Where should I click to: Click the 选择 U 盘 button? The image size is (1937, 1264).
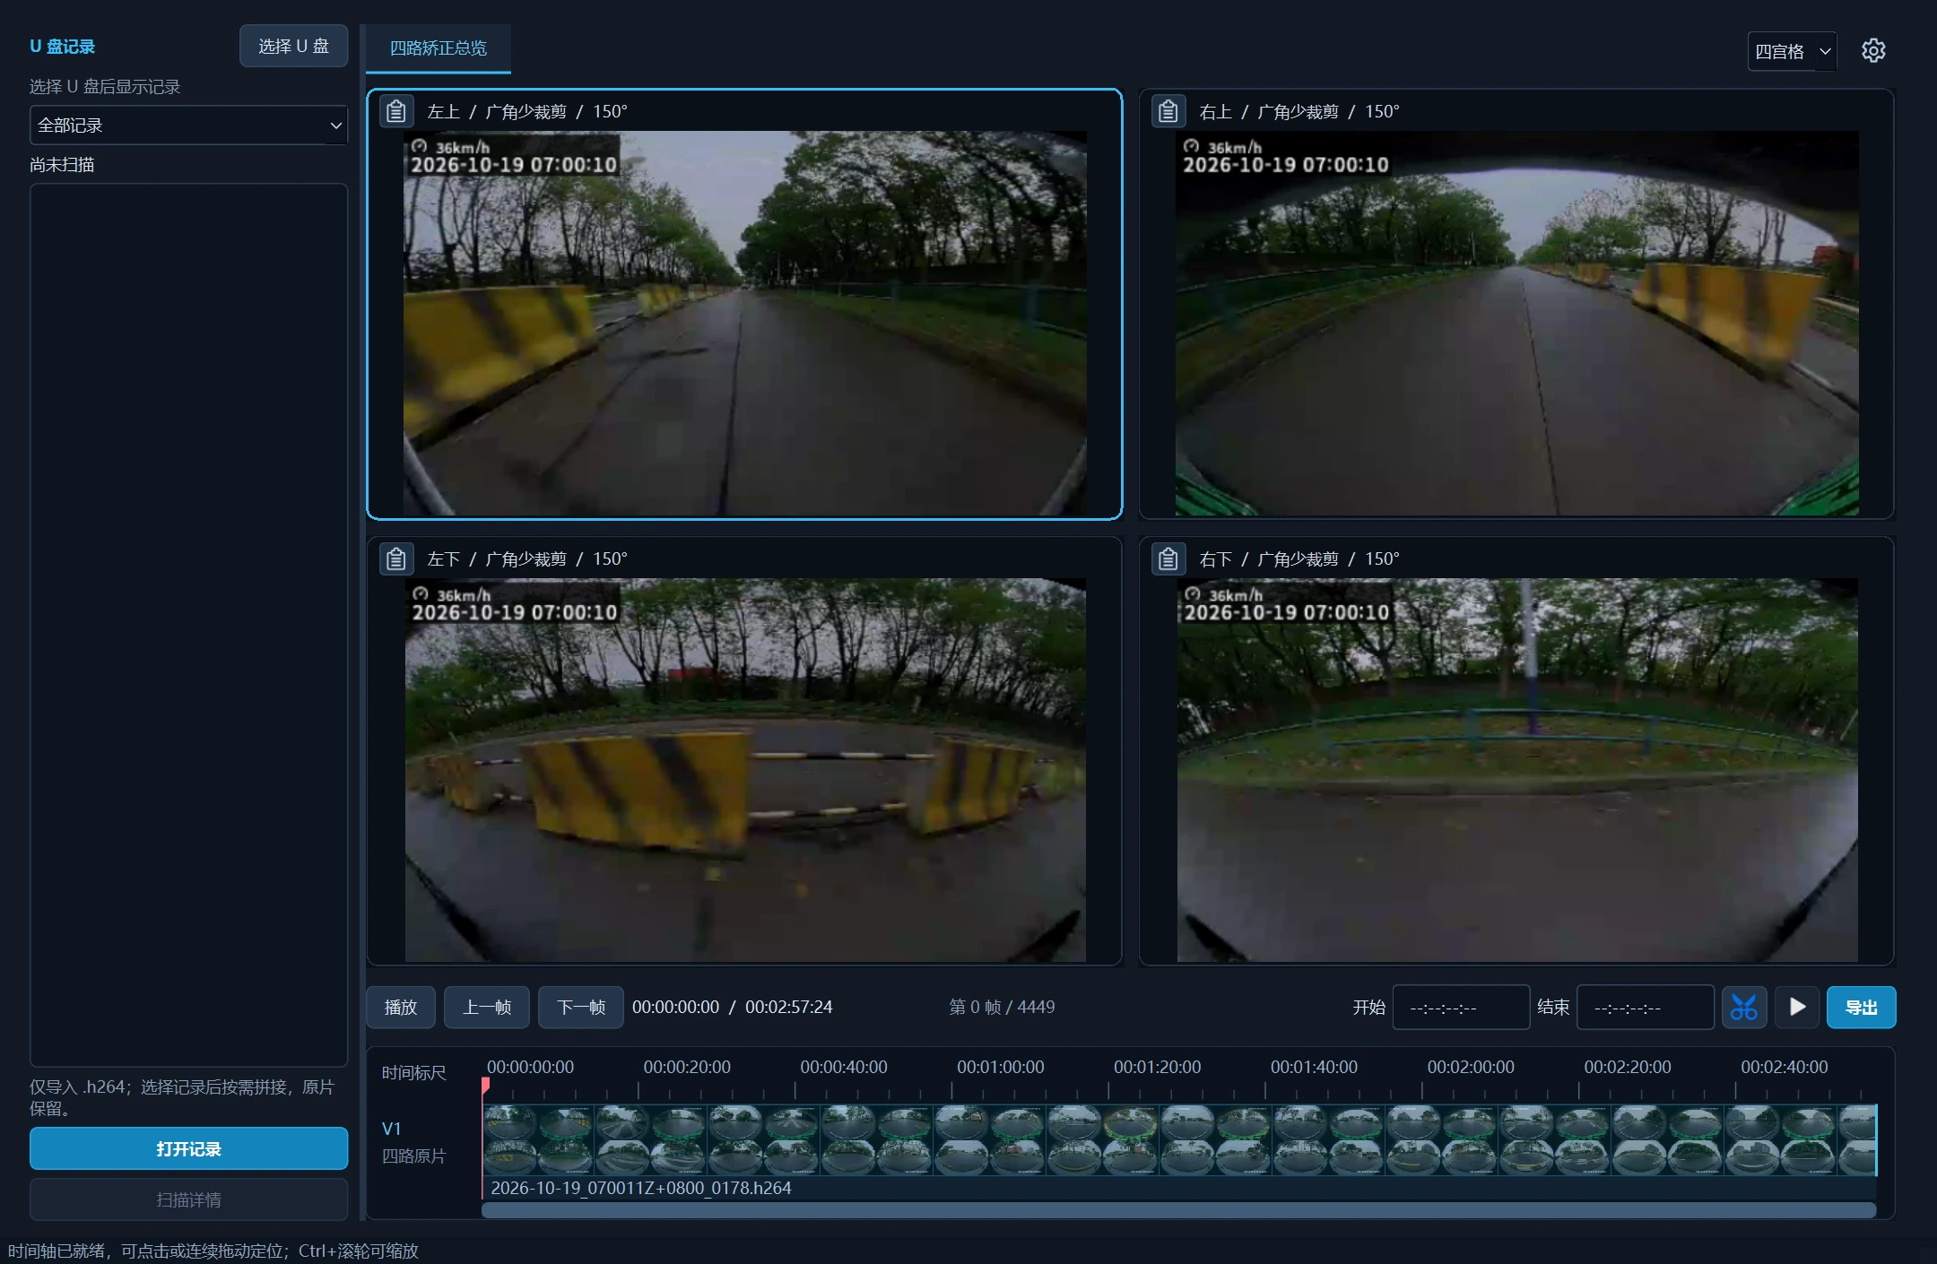[x=293, y=47]
